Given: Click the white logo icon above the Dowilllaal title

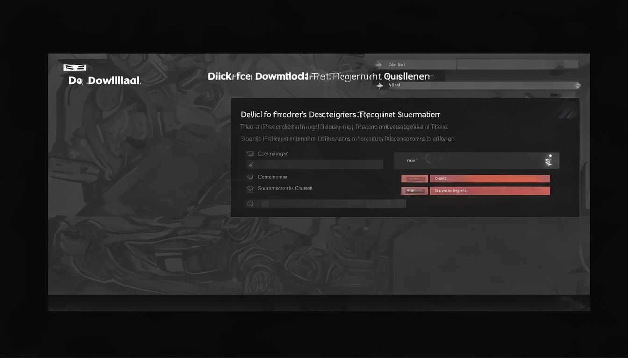Looking at the screenshot, I should click(x=75, y=68).
